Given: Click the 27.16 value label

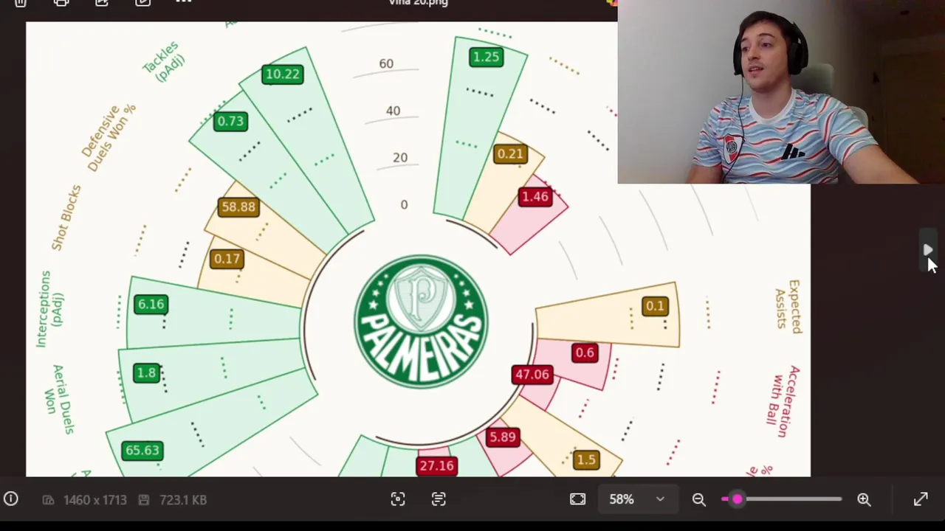Looking at the screenshot, I should coord(436,465).
